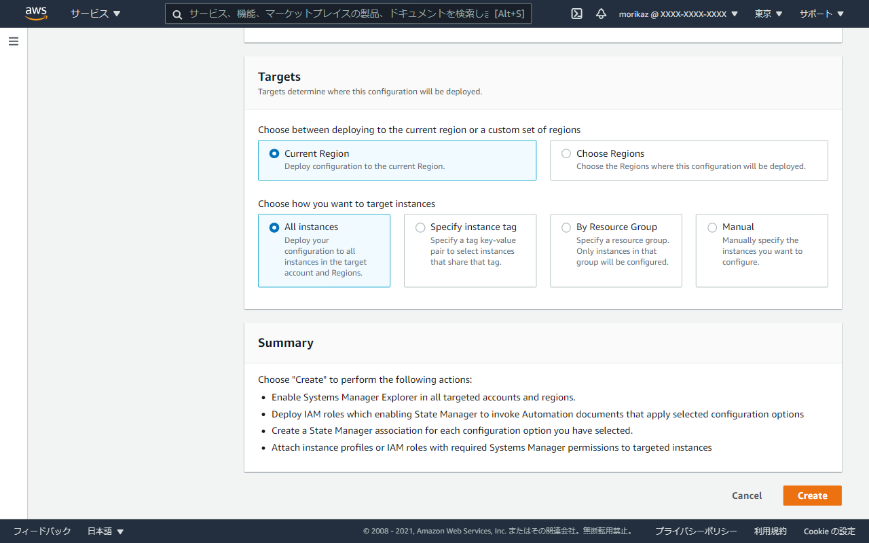This screenshot has width=869, height=543.
Task: Select the All instances radio button
Action: pyautogui.click(x=274, y=227)
